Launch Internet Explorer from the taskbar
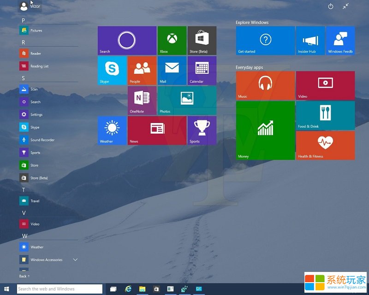369x295 pixels. (x=128, y=289)
